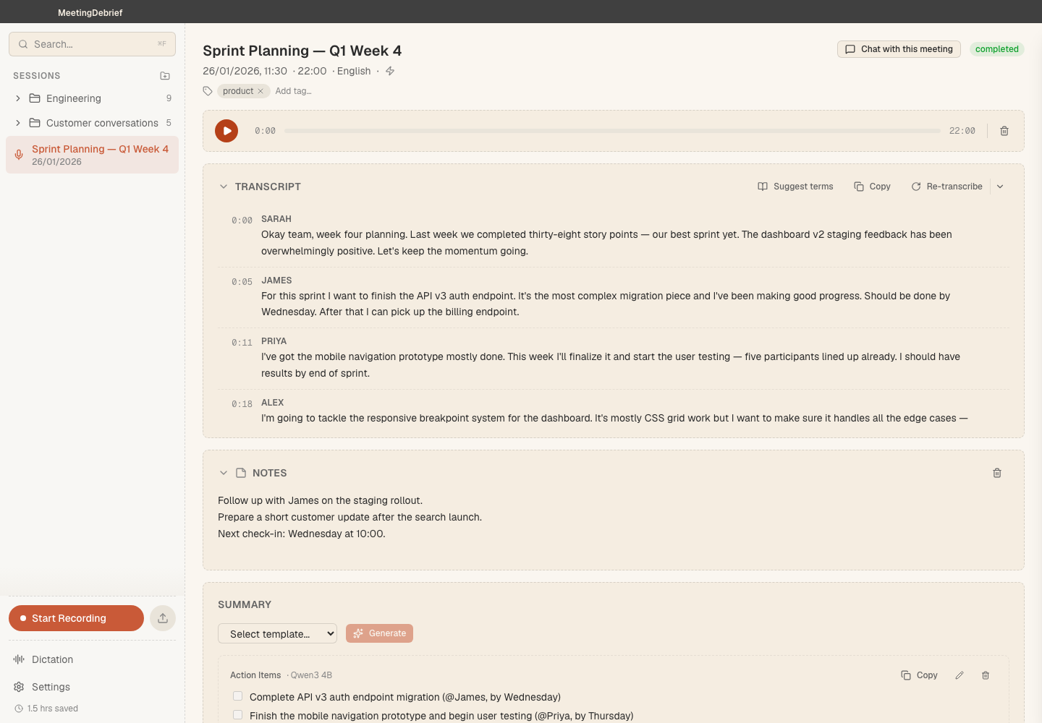Click speaker name JAMES
The height and width of the screenshot is (723, 1042).
click(276, 281)
